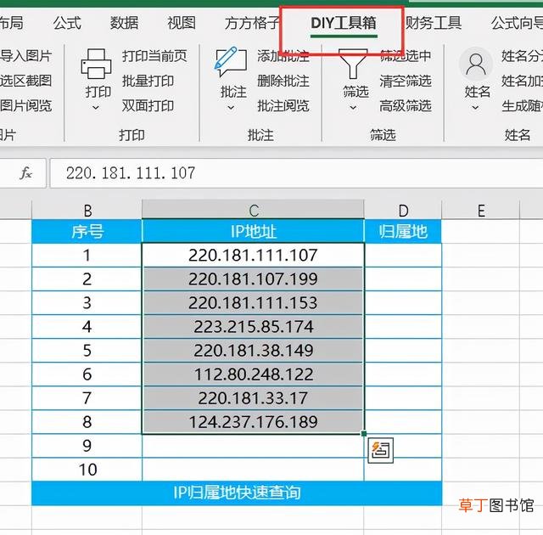Open the 财务工具 ribbon tab
This screenshot has height=535, width=543.
click(434, 23)
